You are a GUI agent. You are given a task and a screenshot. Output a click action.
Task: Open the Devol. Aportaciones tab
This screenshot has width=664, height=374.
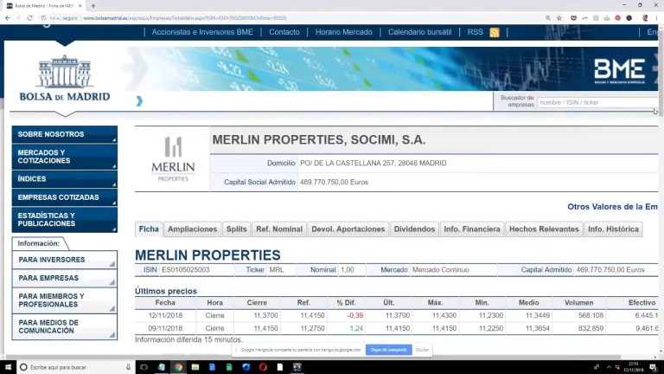[x=348, y=229]
